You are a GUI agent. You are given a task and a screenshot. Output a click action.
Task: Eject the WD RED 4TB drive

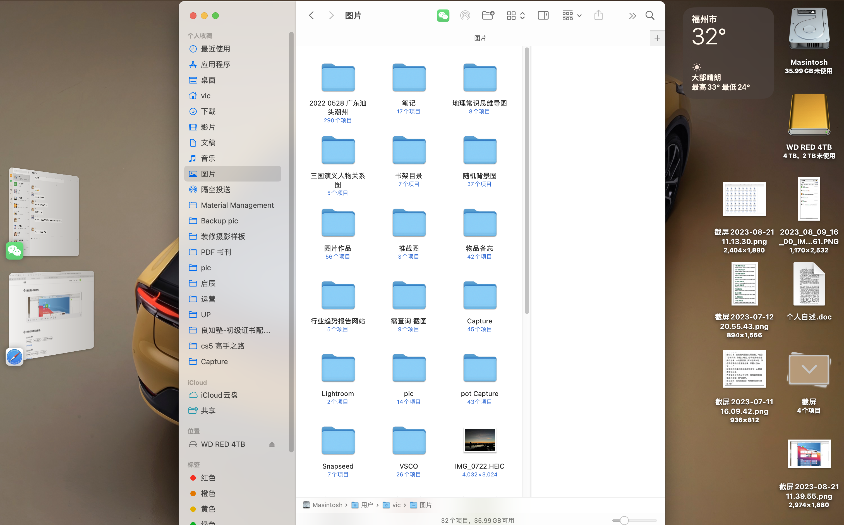(272, 445)
